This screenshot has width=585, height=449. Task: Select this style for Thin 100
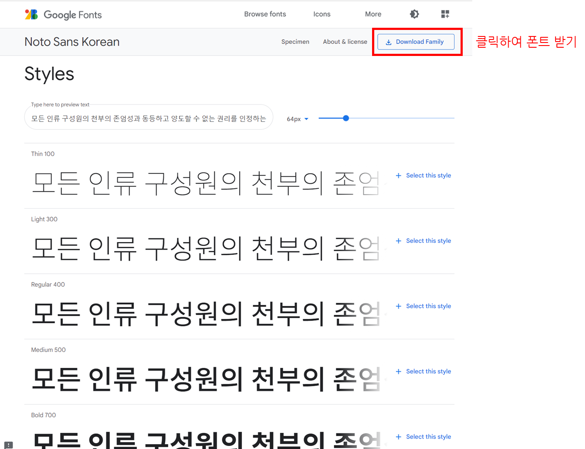(x=428, y=175)
